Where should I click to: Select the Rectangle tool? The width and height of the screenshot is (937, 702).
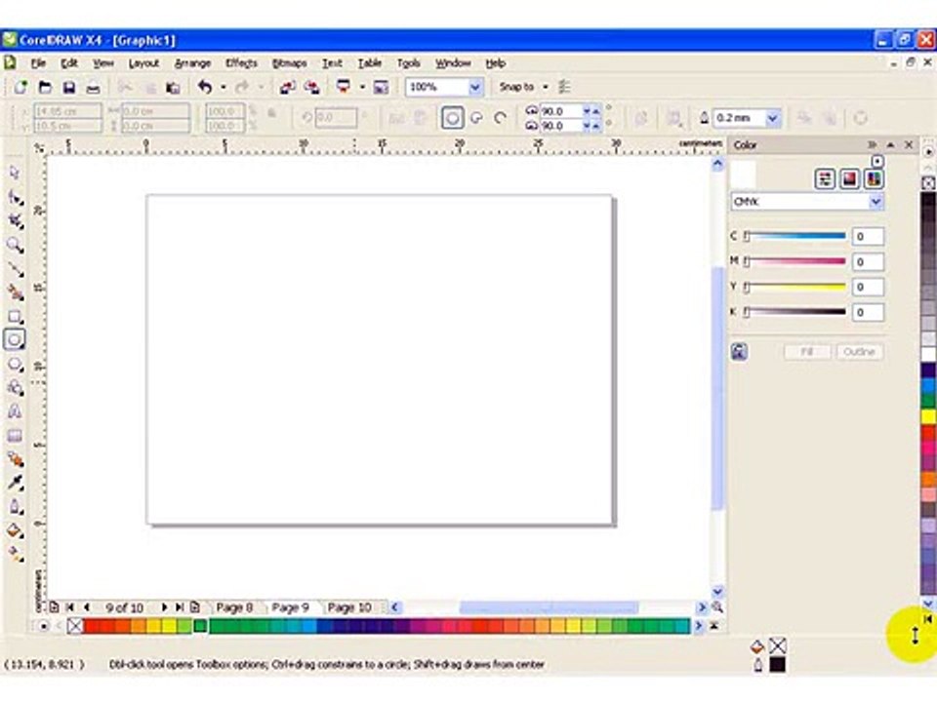15,316
